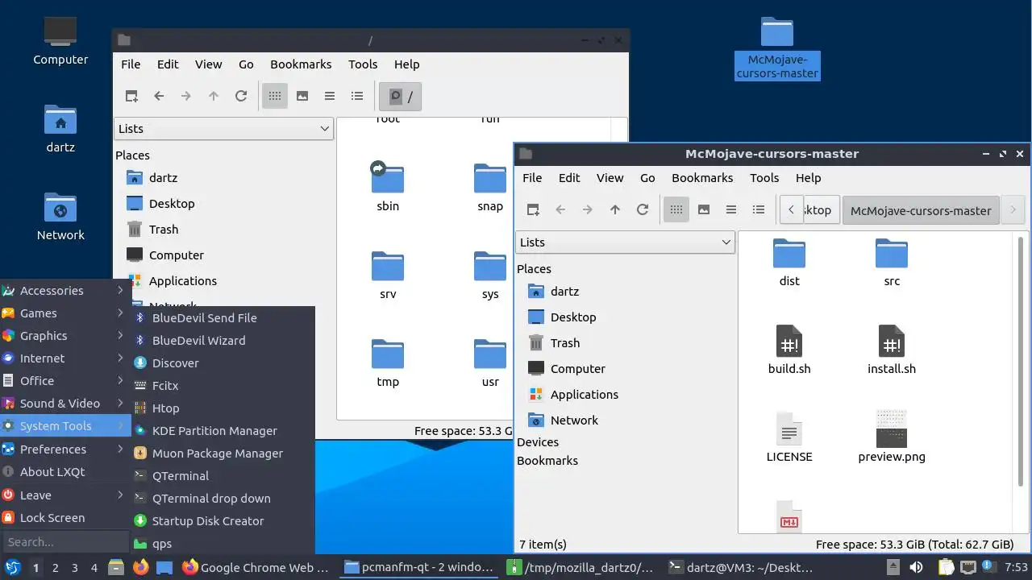Launch QTerminal from System Tools submenu

(x=223, y=475)
